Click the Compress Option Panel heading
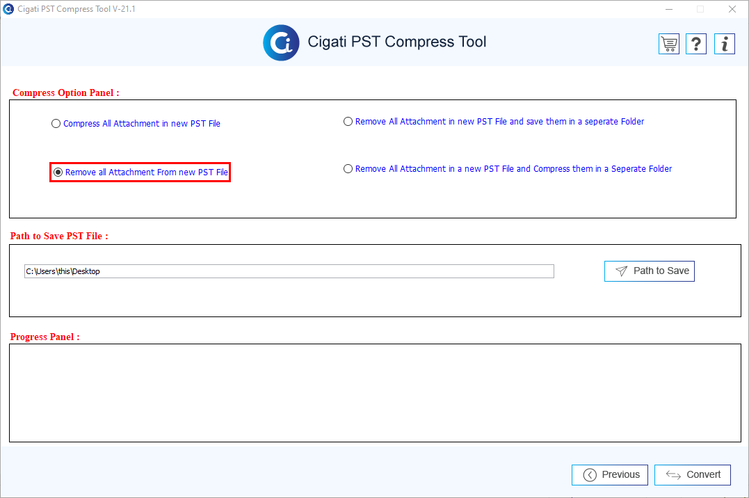 66,93
